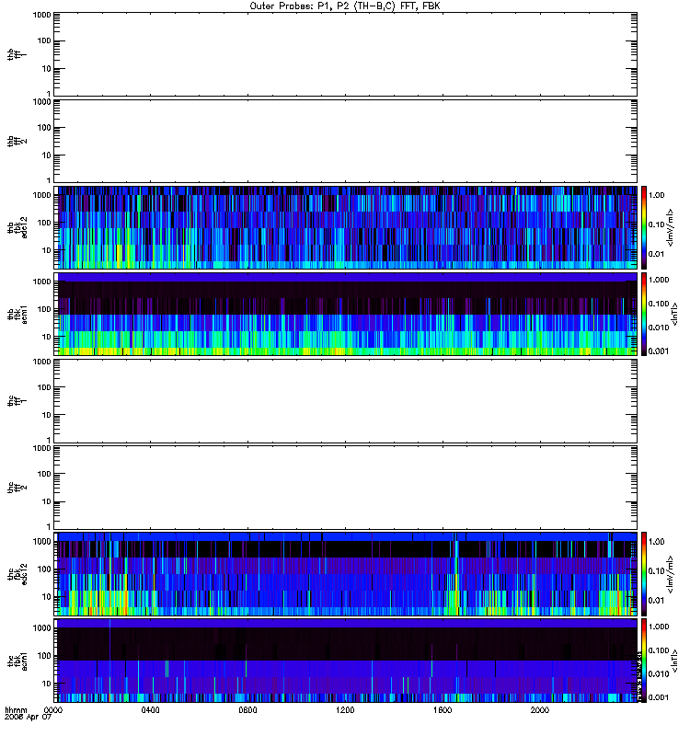Click the "thc fff 1" panel axis label

pyautogui.click(x=17, y=401)
